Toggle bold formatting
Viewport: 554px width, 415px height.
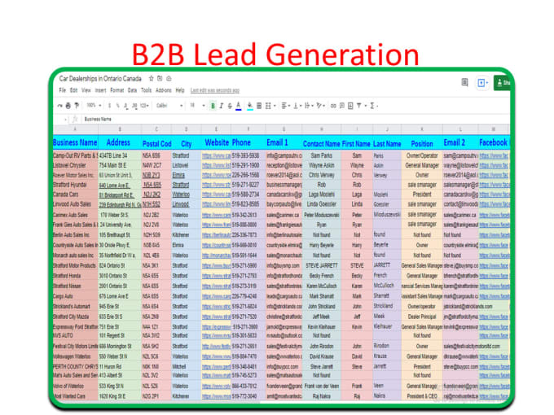213,106
